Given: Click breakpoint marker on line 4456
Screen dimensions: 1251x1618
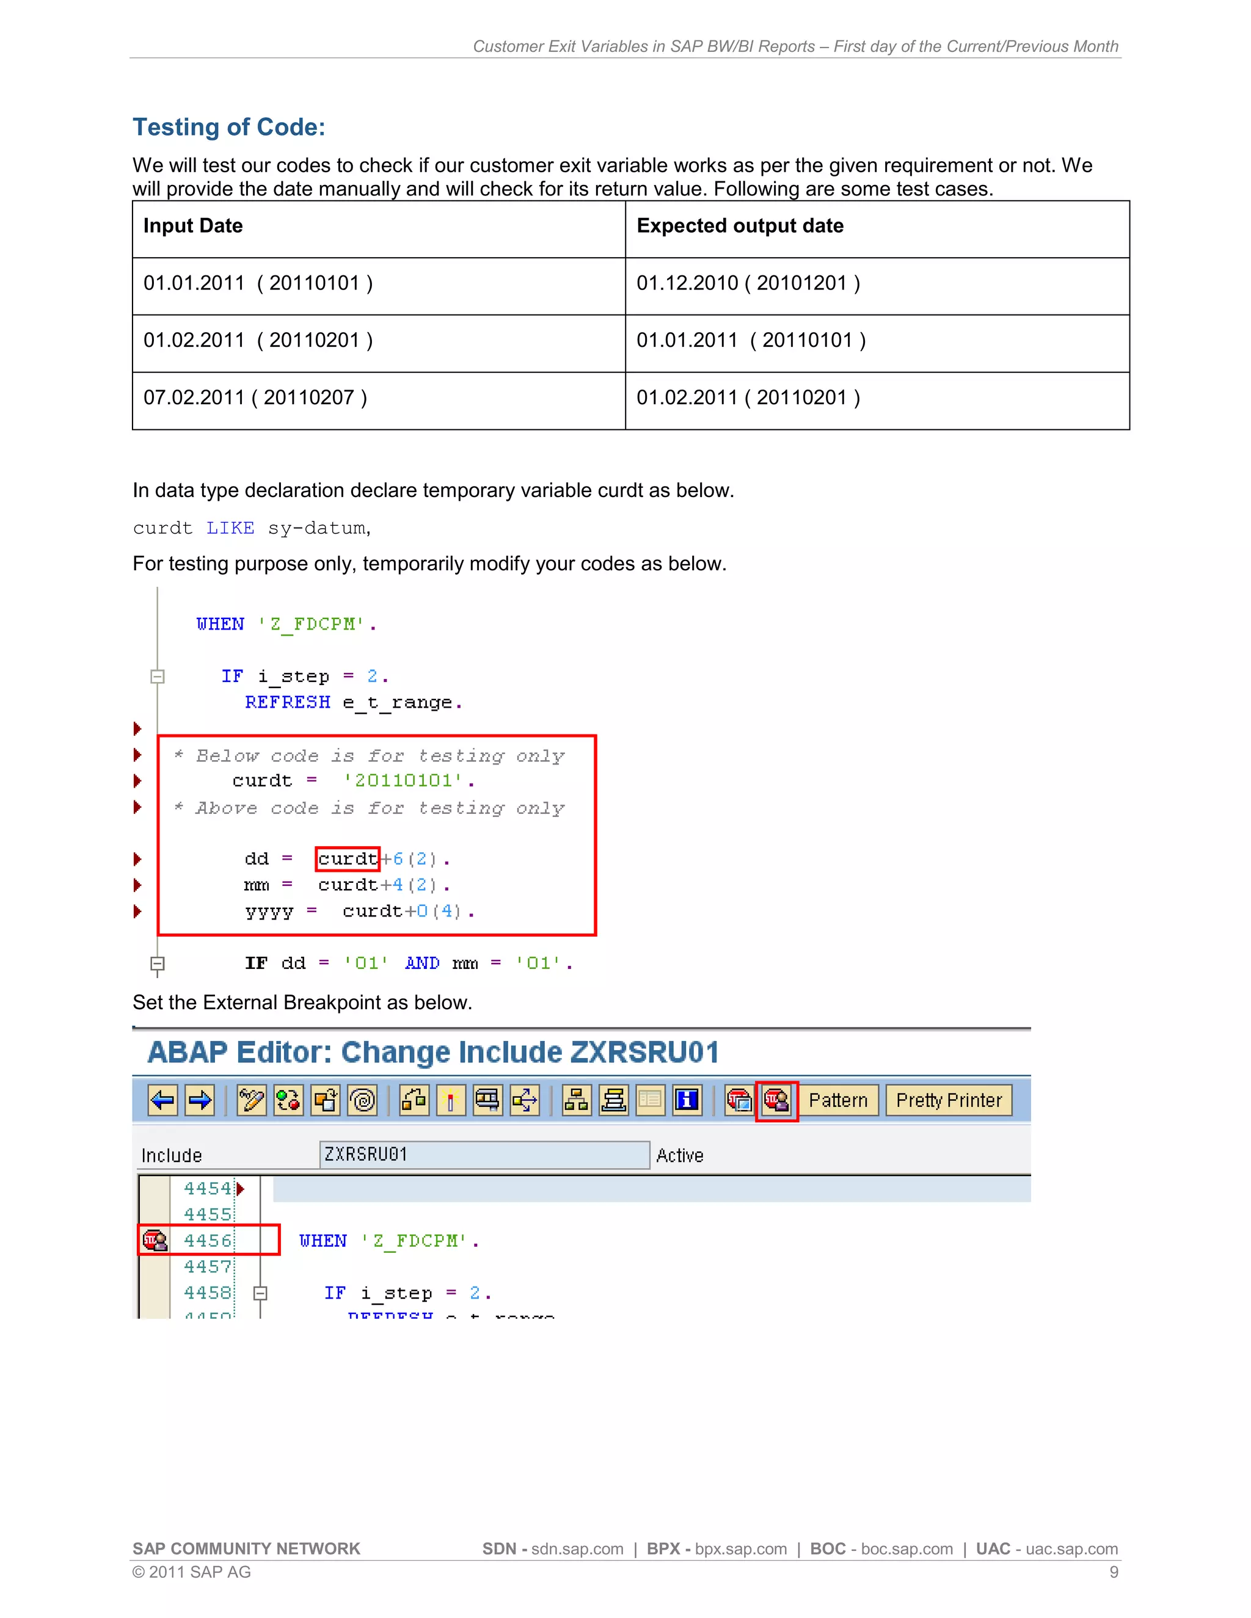Looking at the screenshot, I should (x=155, y=1239).
